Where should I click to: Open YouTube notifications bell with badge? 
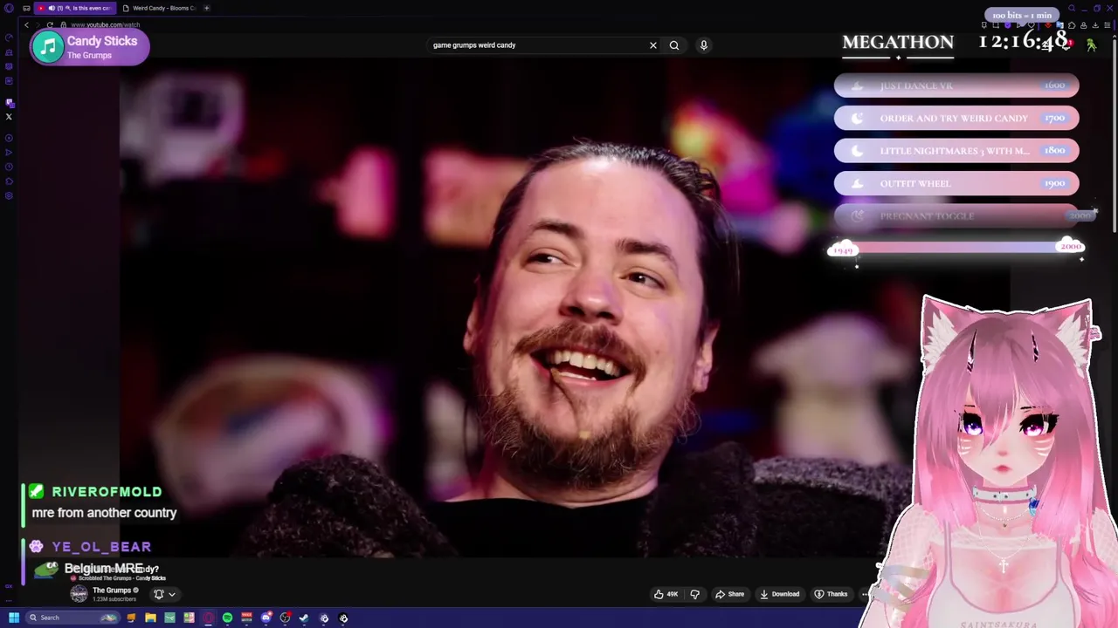(1067, 44)
